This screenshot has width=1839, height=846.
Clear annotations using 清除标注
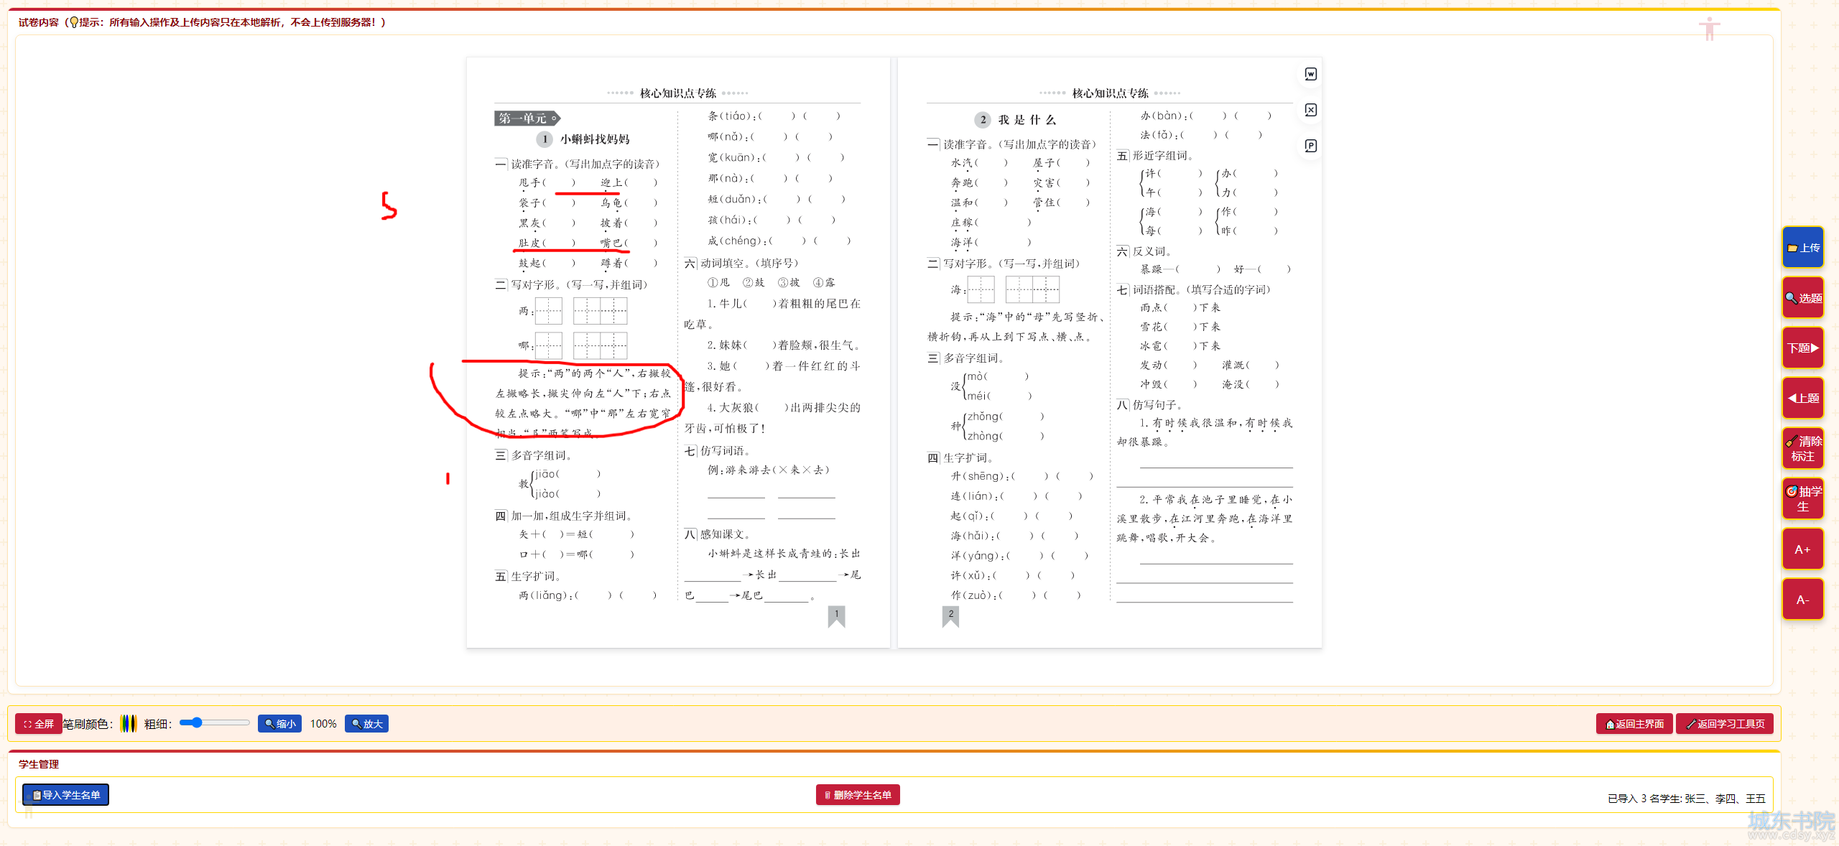click(x=1802, y=448)
